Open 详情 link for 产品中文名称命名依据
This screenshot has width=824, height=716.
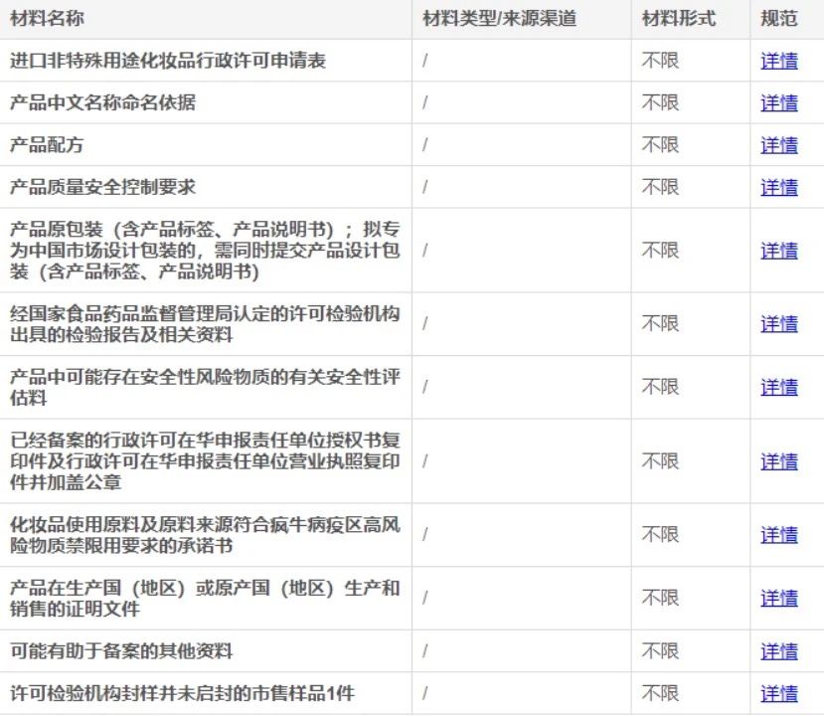pyautogui.click(x=779, y=103)
